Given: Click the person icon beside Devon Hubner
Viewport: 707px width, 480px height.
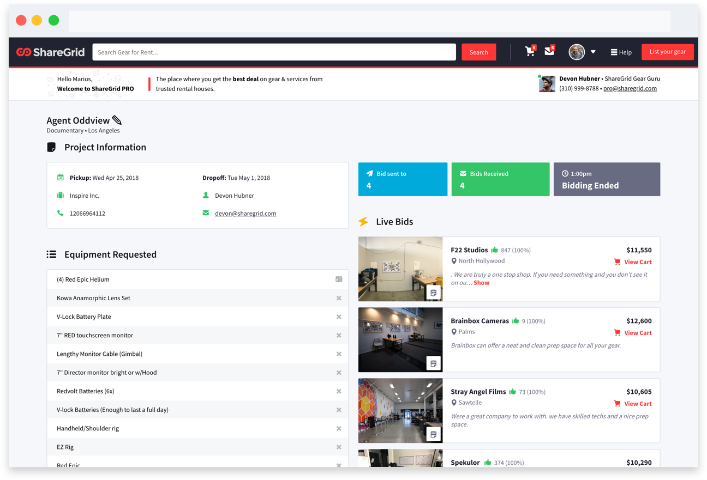Looking at the screenshot, I should coord(206,195).
